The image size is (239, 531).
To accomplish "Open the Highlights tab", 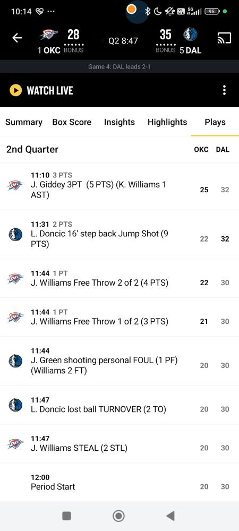I will point(167,122).
